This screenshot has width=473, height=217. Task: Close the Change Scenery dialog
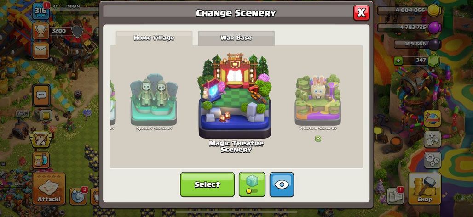[x=361, y=13]
